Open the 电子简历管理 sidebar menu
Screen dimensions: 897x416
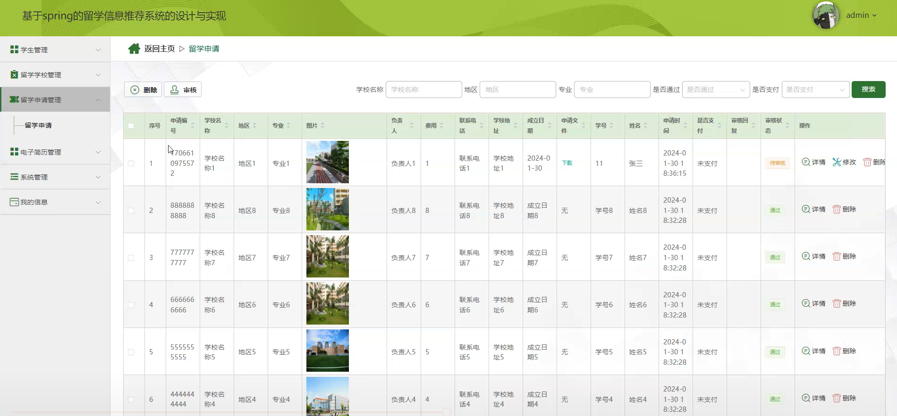point(55,152)
